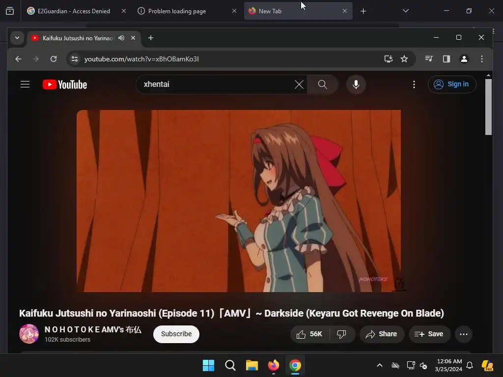The image size is (503, 377).
Task: Open more actions ellipsis under video
Action: tap(464, 334)
